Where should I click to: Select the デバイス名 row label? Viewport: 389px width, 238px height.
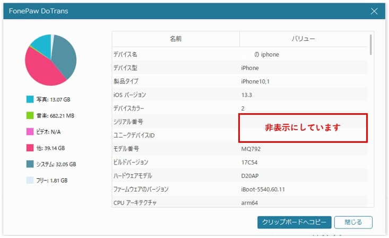(x=125, y=54)
